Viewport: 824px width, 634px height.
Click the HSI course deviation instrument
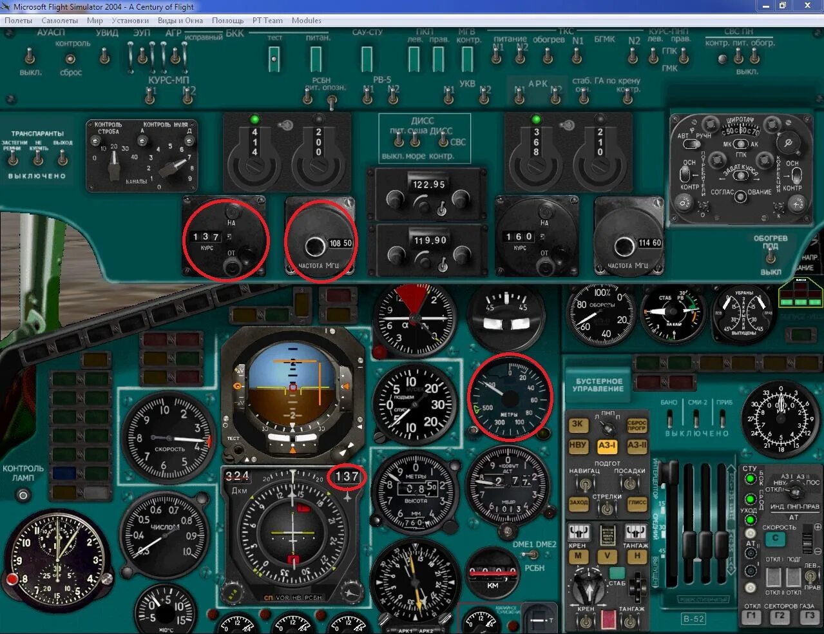pos(293,535)
